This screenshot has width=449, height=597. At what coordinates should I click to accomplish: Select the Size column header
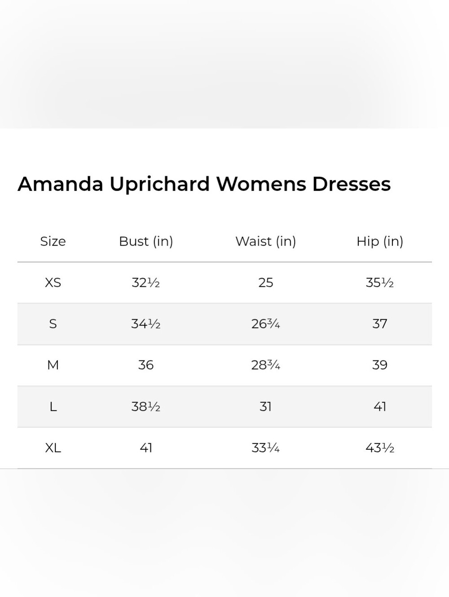point(53,241)
